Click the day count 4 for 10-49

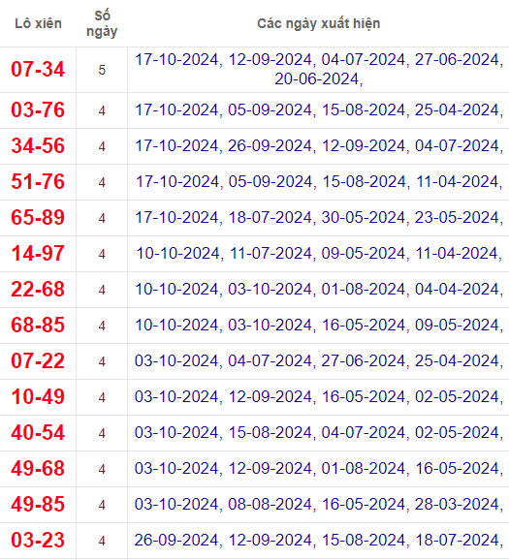(x=102, y=397)
